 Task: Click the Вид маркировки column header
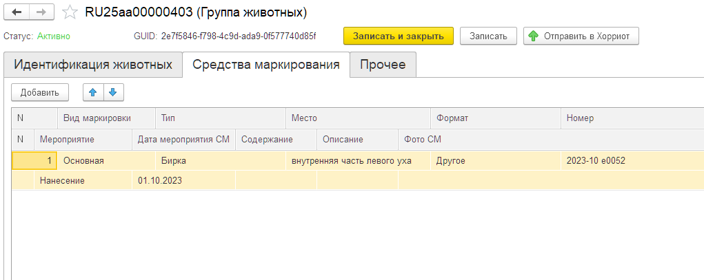point(97,118)
